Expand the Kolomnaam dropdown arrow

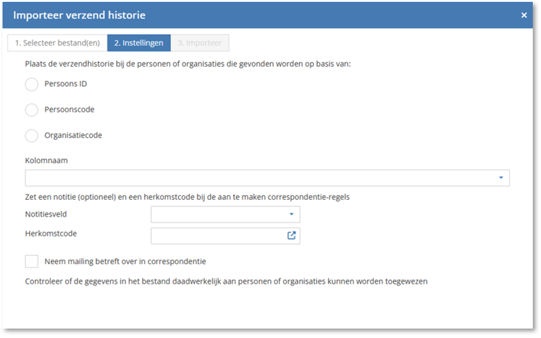pos(501,178)
